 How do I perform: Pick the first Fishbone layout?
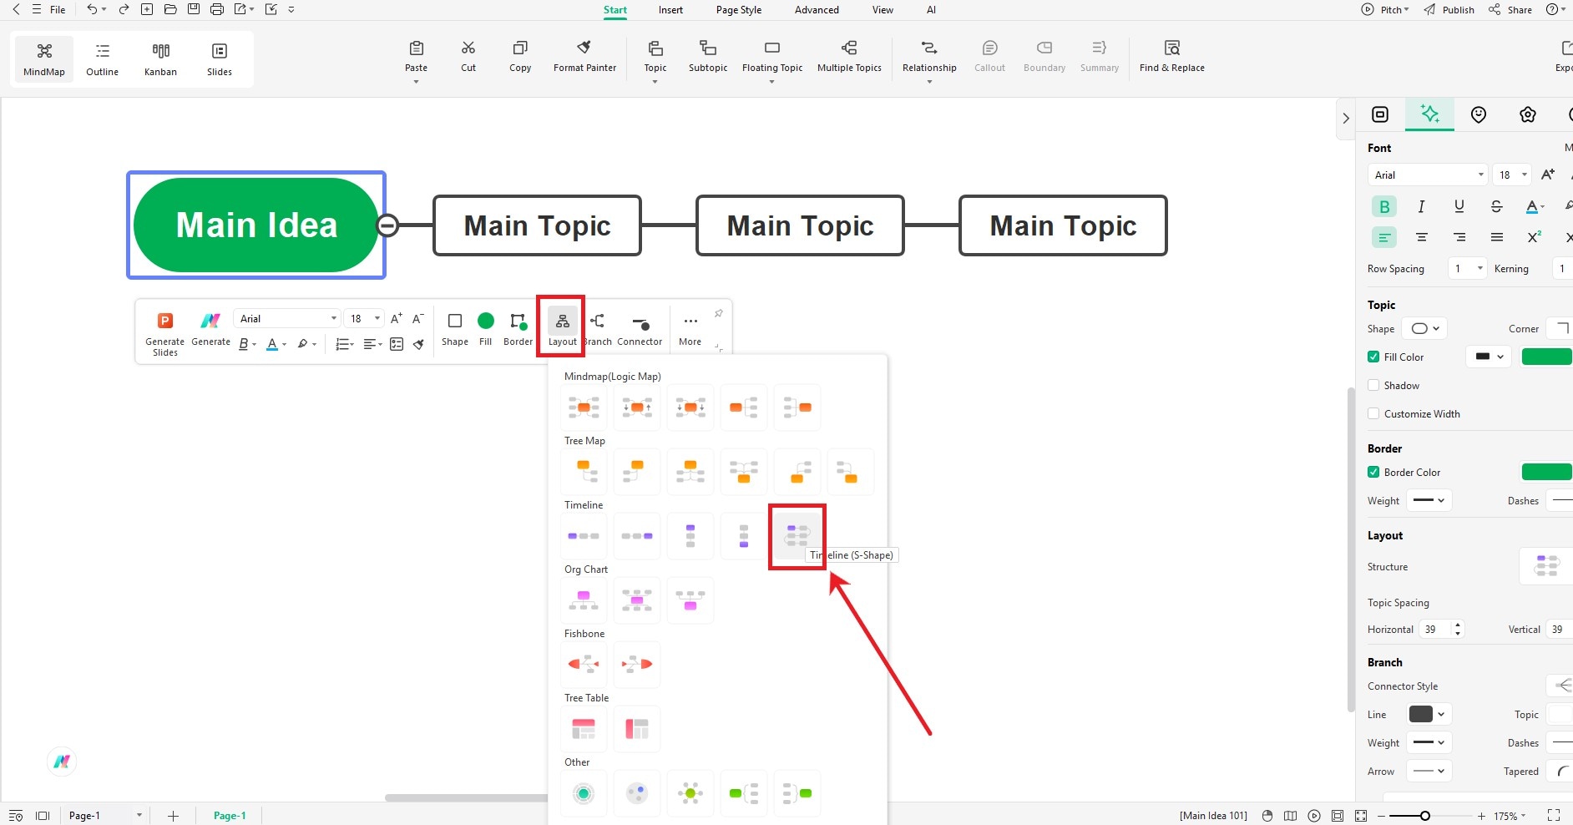tap(584, 664)
